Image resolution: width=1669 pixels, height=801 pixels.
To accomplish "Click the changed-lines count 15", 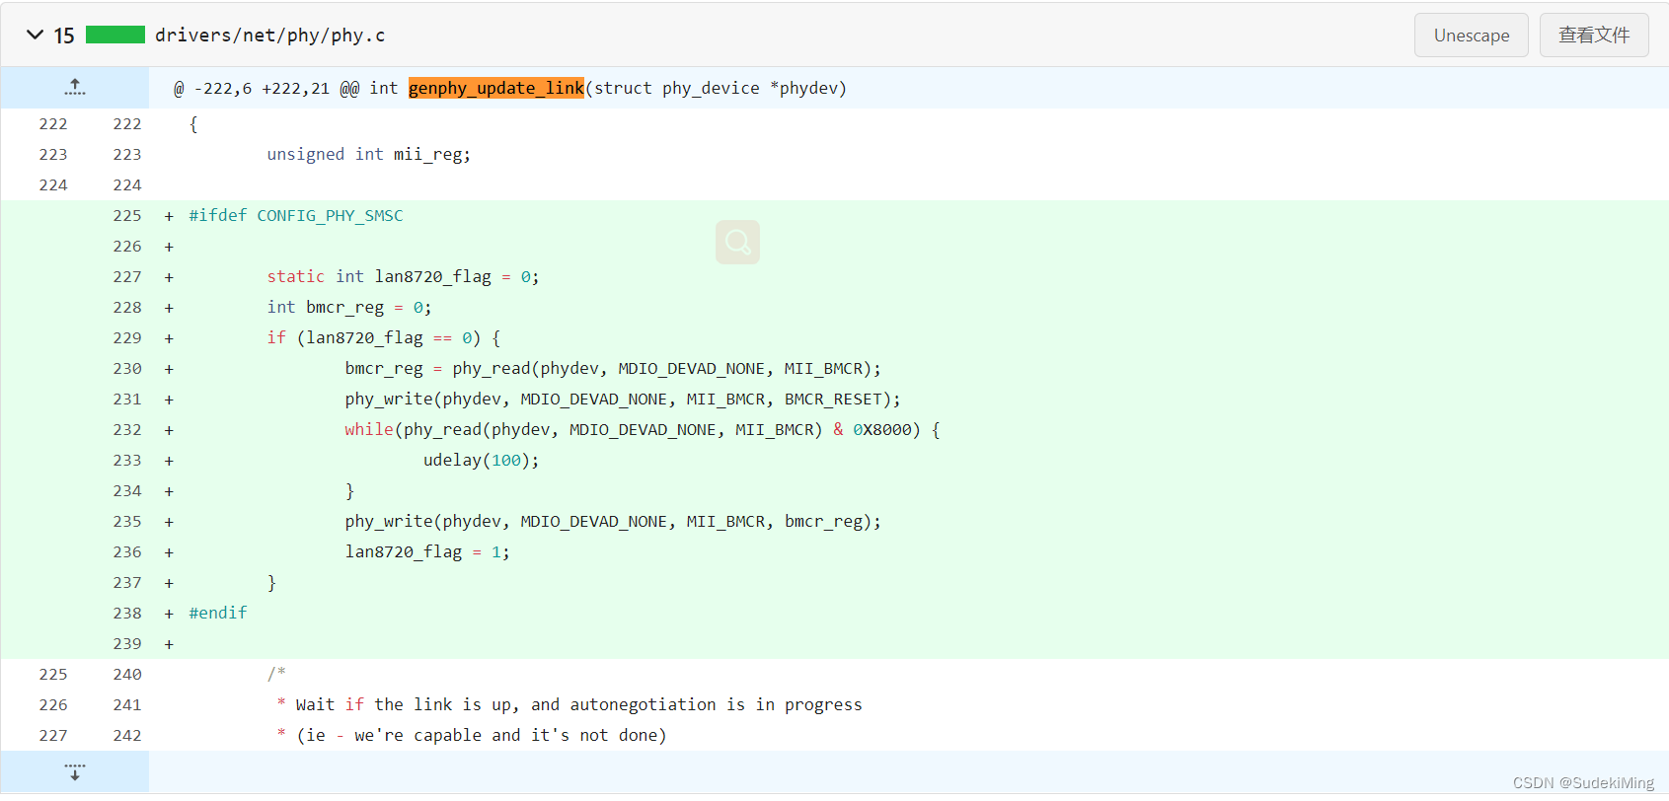I will (64, 36).
